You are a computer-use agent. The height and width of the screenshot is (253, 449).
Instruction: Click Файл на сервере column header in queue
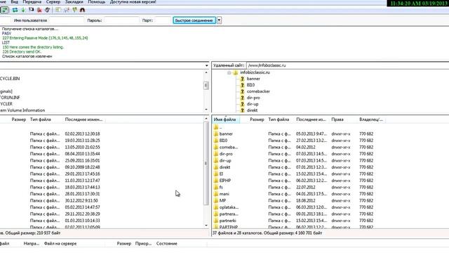60,244
